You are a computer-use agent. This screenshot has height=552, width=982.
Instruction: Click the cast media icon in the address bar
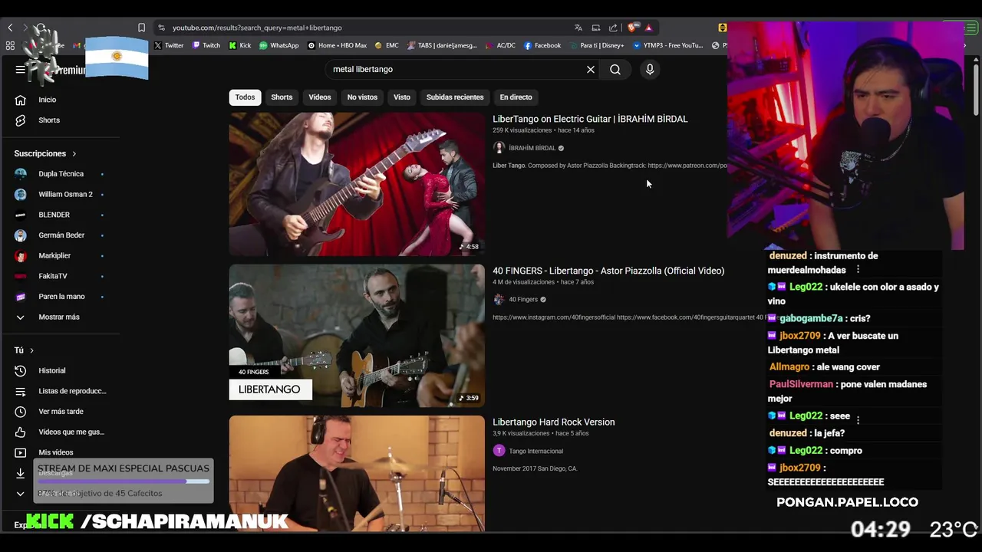[x=596, y=28]
